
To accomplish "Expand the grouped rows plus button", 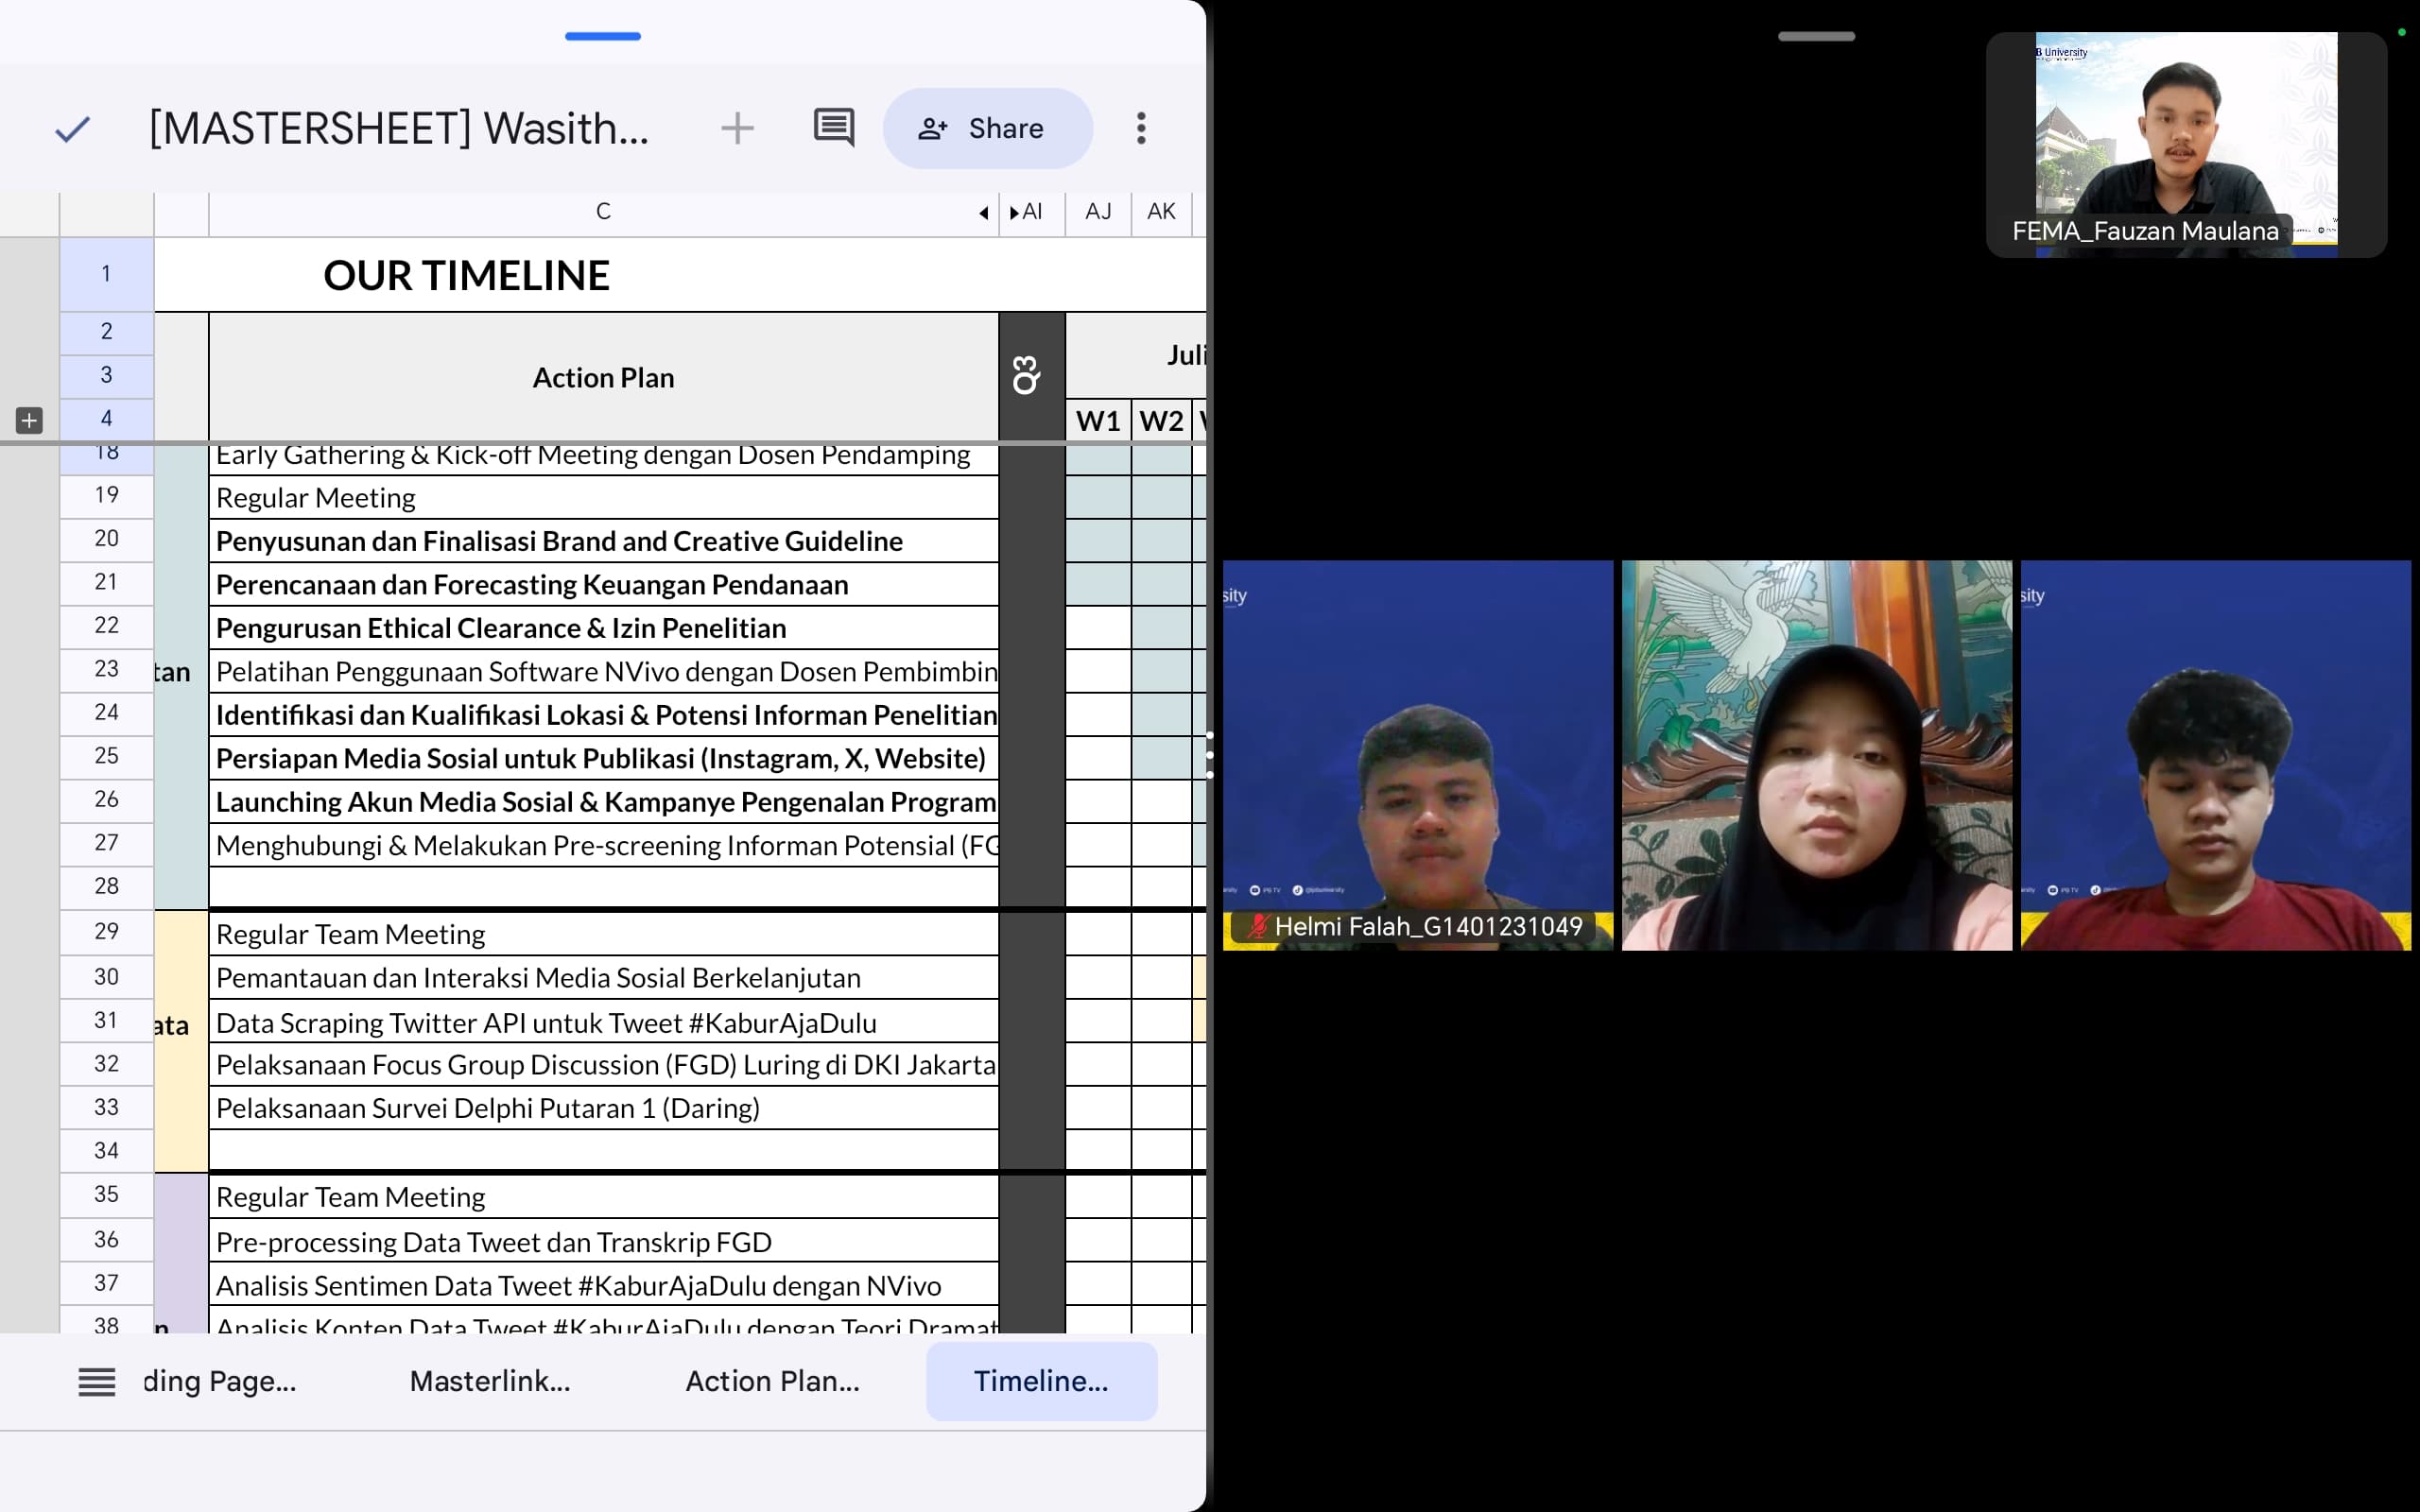I will (29, 420).
